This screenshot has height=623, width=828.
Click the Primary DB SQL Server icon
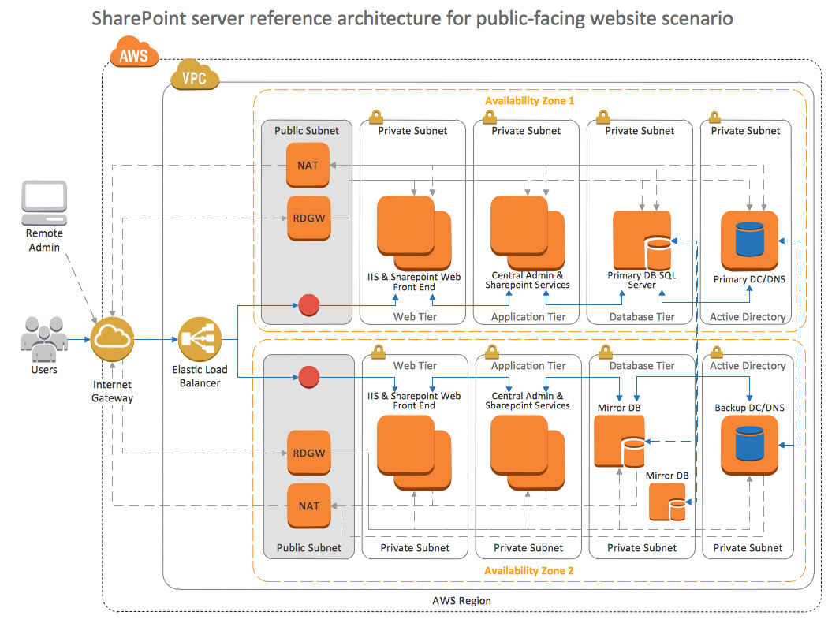coord(642,241)
